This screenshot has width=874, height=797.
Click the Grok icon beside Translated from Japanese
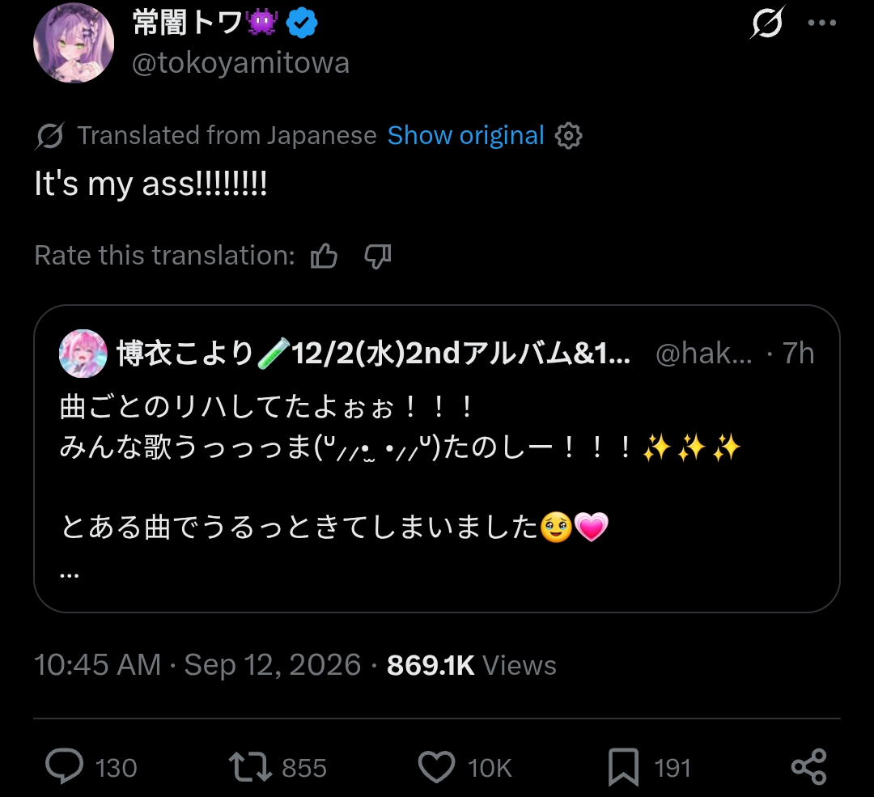(x=50, y=135)
